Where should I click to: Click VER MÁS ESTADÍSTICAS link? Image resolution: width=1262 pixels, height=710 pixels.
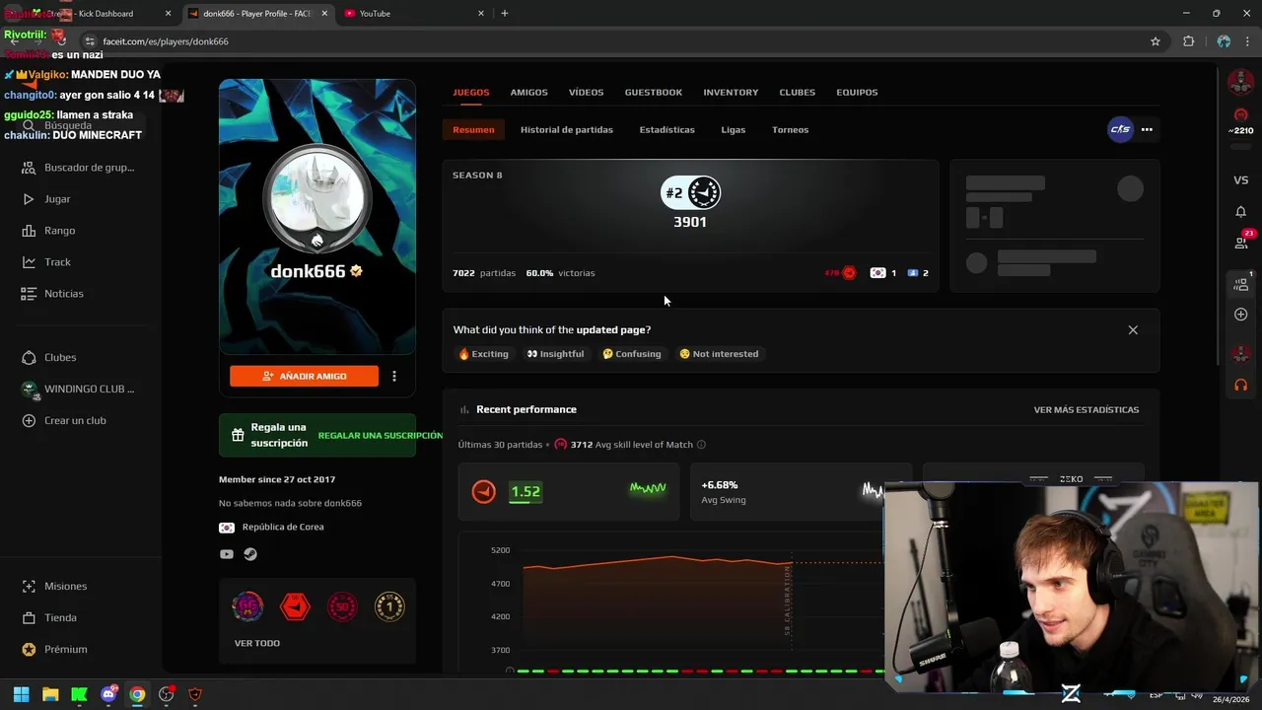1086,409
